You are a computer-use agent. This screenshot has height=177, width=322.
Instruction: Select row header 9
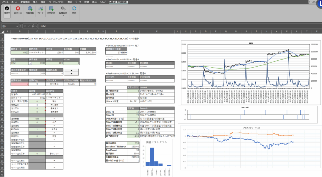[x=2, y=63]
